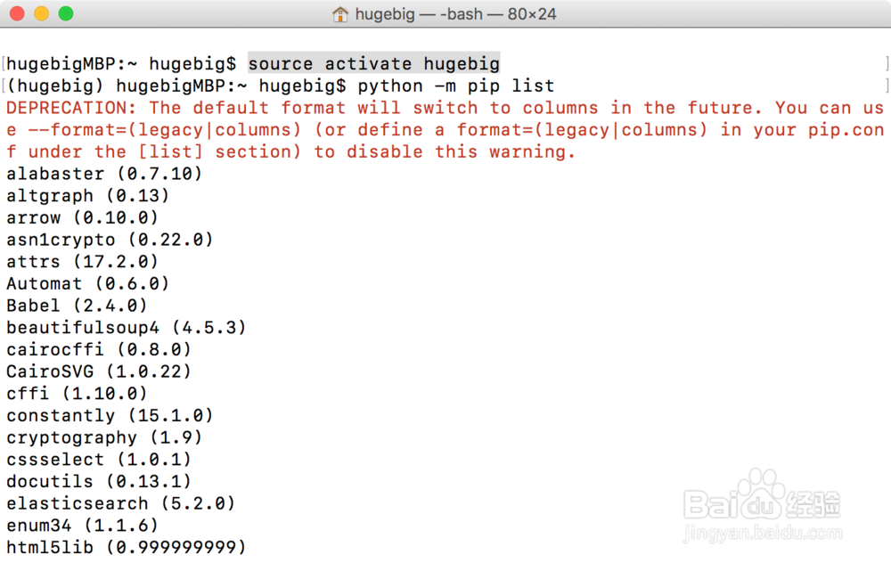Click the altgraph (0.13) entry

(x=87, y=196)
